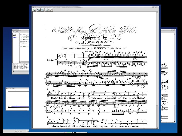Viewport: 182px width, 136px height.
Task: Open the File menu in the console window
Action: tap(13, 32)
